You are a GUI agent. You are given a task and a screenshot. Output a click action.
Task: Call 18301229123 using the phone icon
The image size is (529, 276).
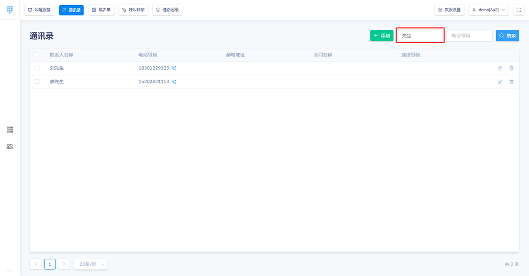click(174, 68)
